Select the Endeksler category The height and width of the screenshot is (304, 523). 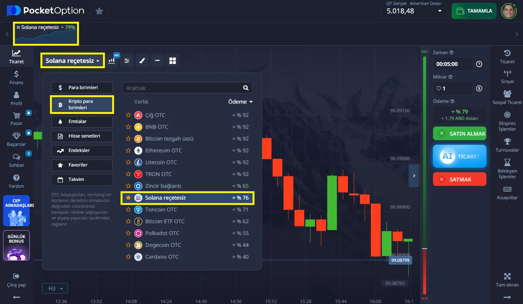[82, 150]
